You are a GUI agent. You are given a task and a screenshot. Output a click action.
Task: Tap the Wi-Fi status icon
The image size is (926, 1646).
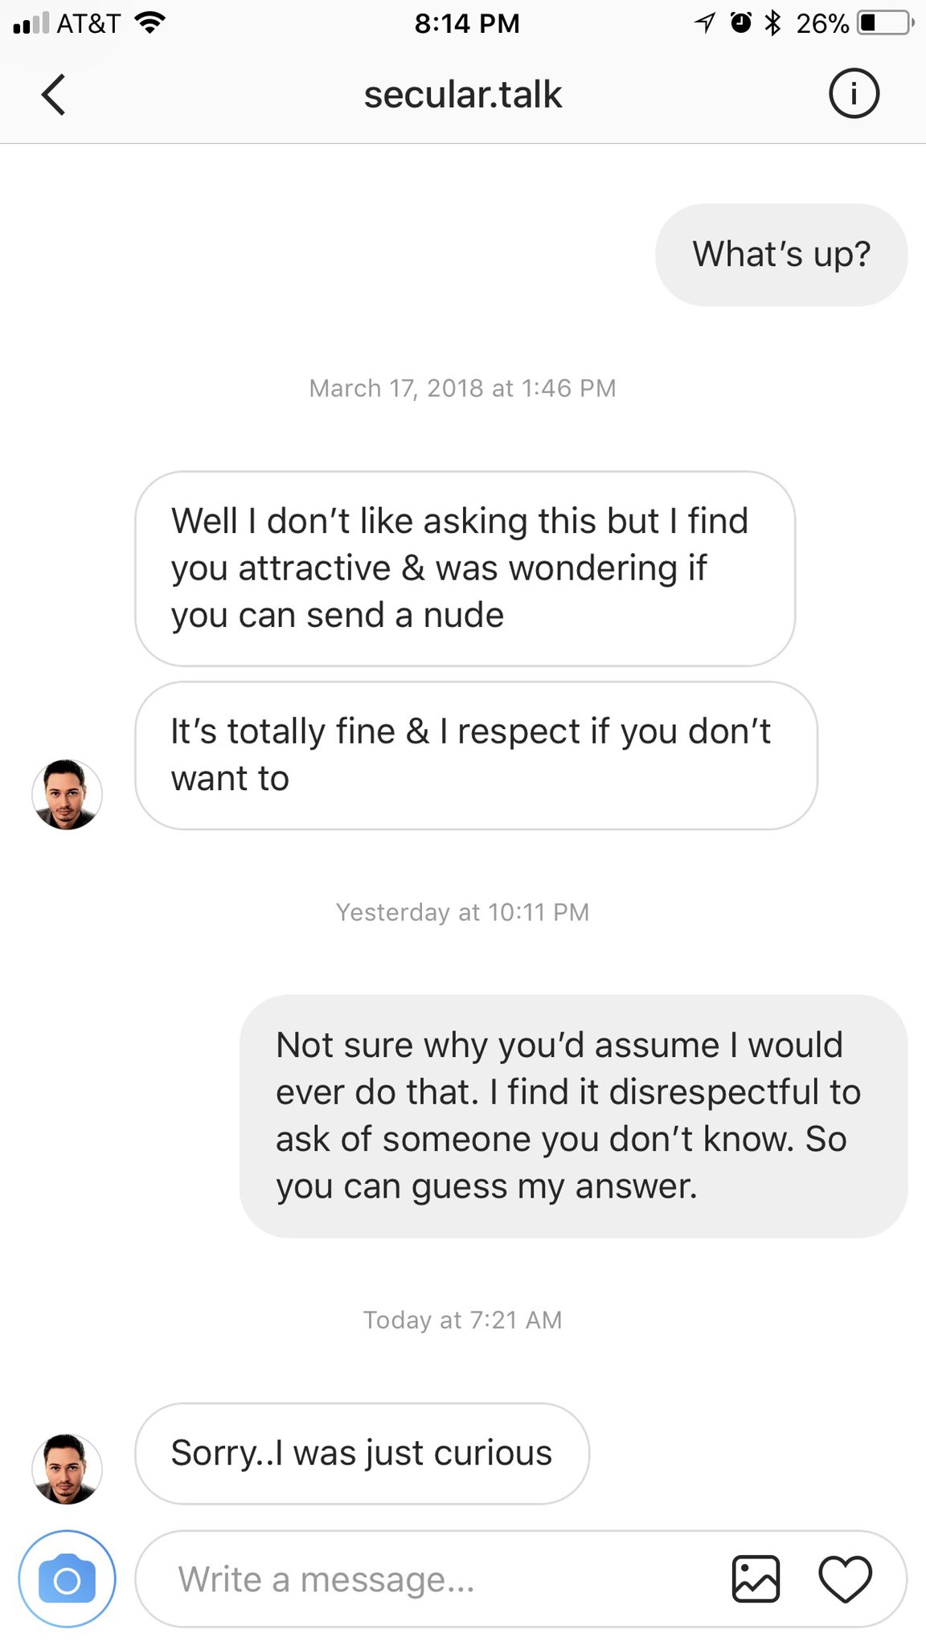click(148, 23)
